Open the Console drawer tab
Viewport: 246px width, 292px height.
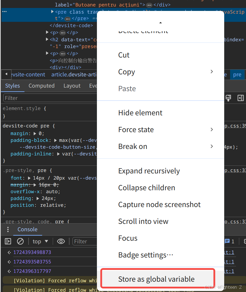(x=27, y=229)
